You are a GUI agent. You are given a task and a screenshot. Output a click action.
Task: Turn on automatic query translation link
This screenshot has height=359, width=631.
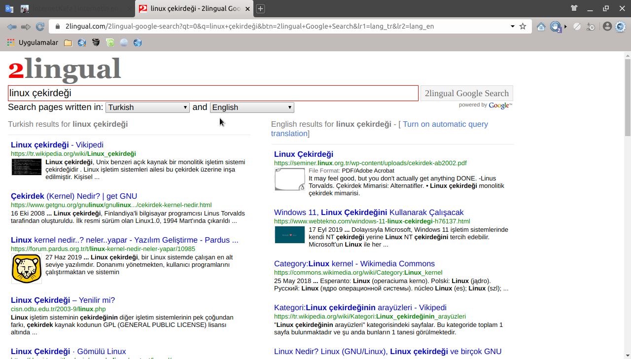[x=380, y=129]
